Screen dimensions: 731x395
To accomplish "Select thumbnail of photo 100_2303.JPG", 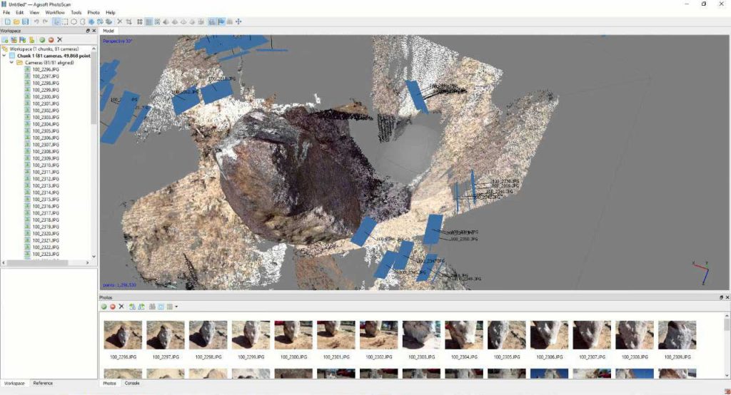I will [421, 334].
